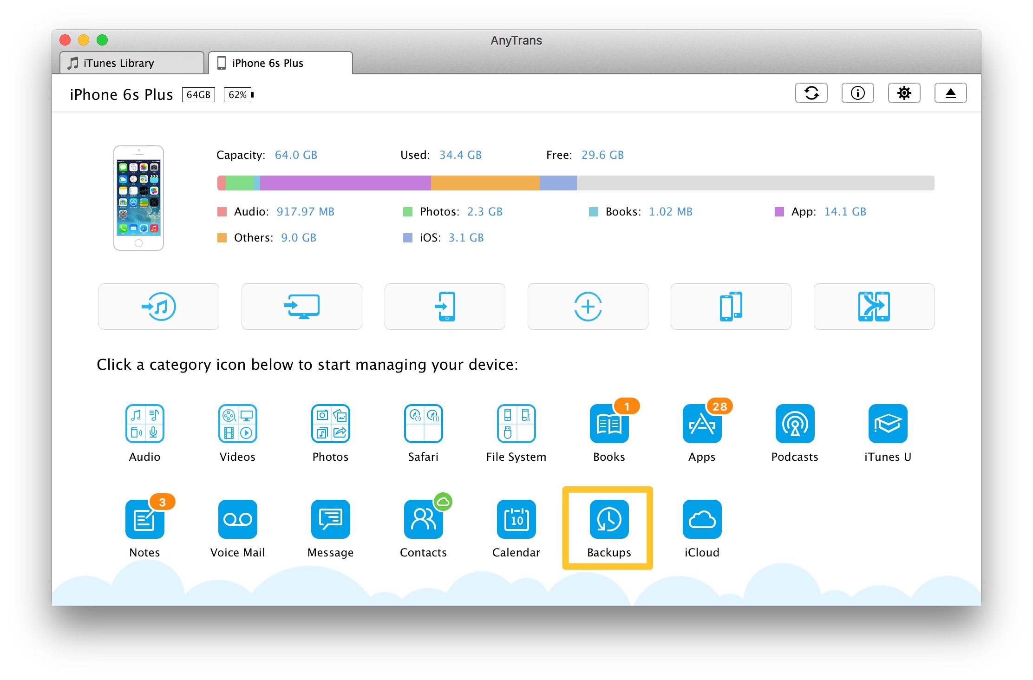Open the iCloud category icon
Image resolution: width=1033 pixels, height=680 pixels.
click(x=702, y=519)
